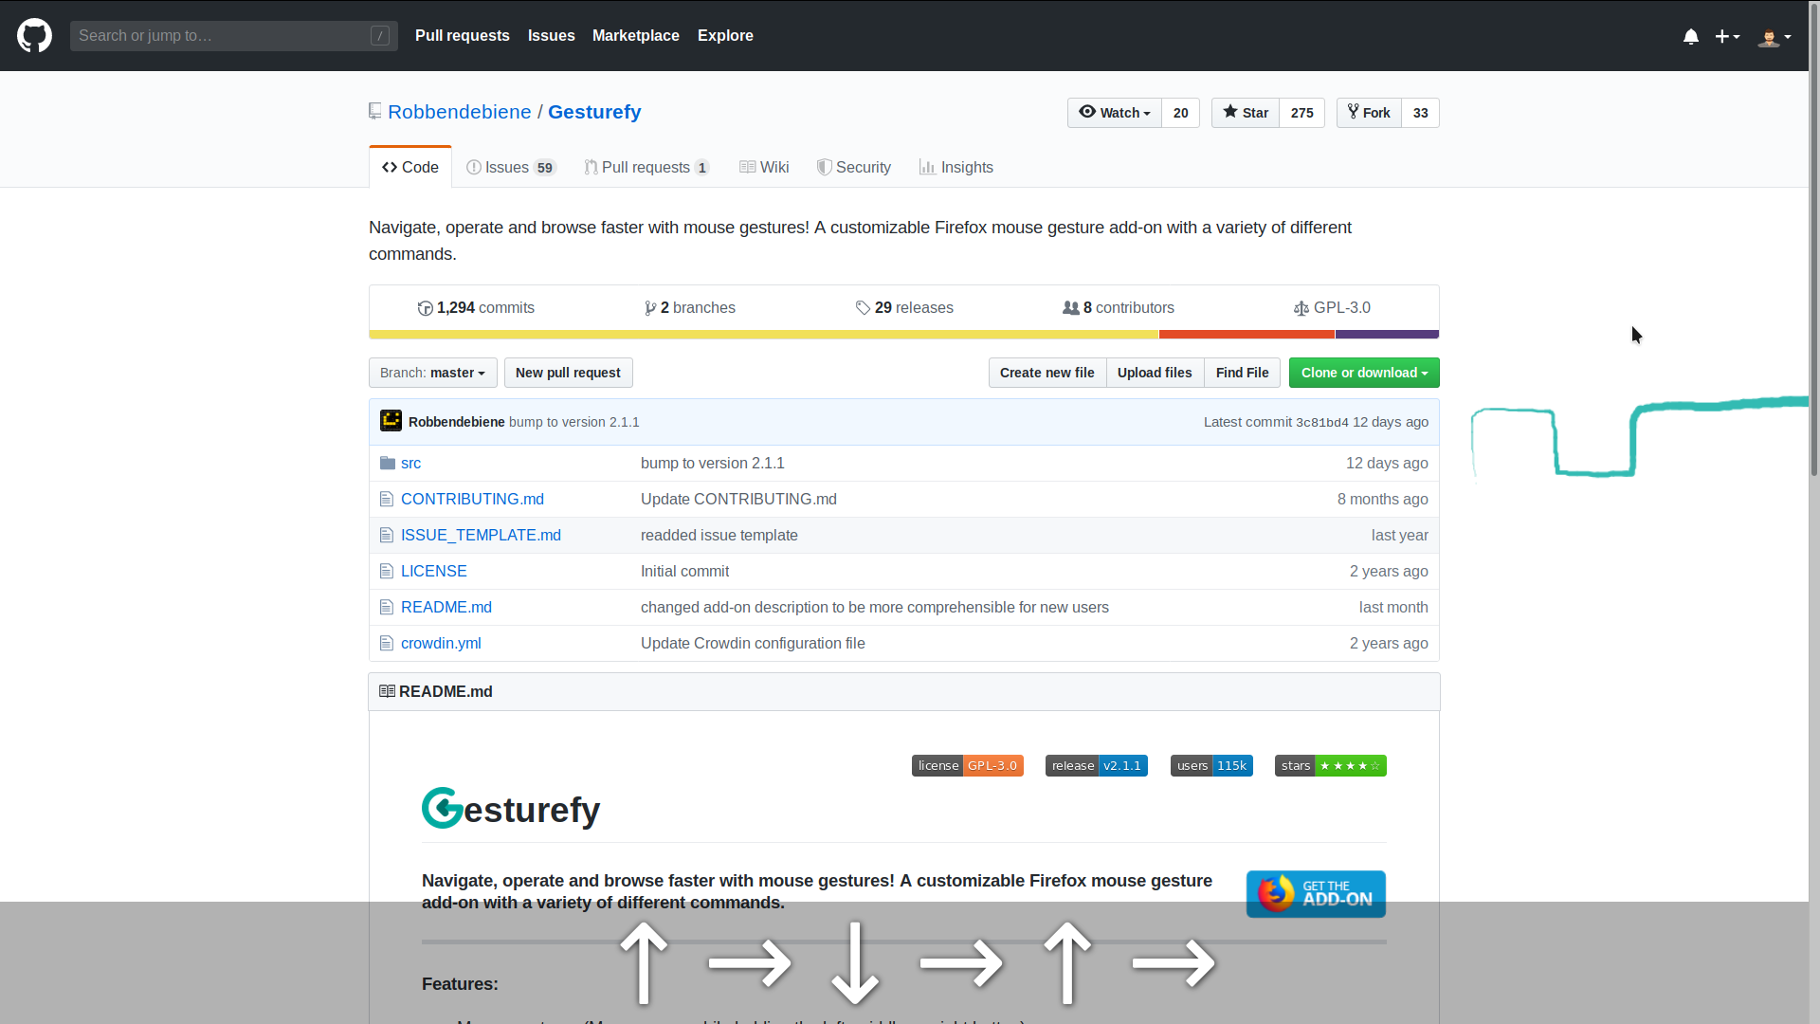Click the users 115k badge
Screen dimensions: 1820x1024
[1211, 765]
